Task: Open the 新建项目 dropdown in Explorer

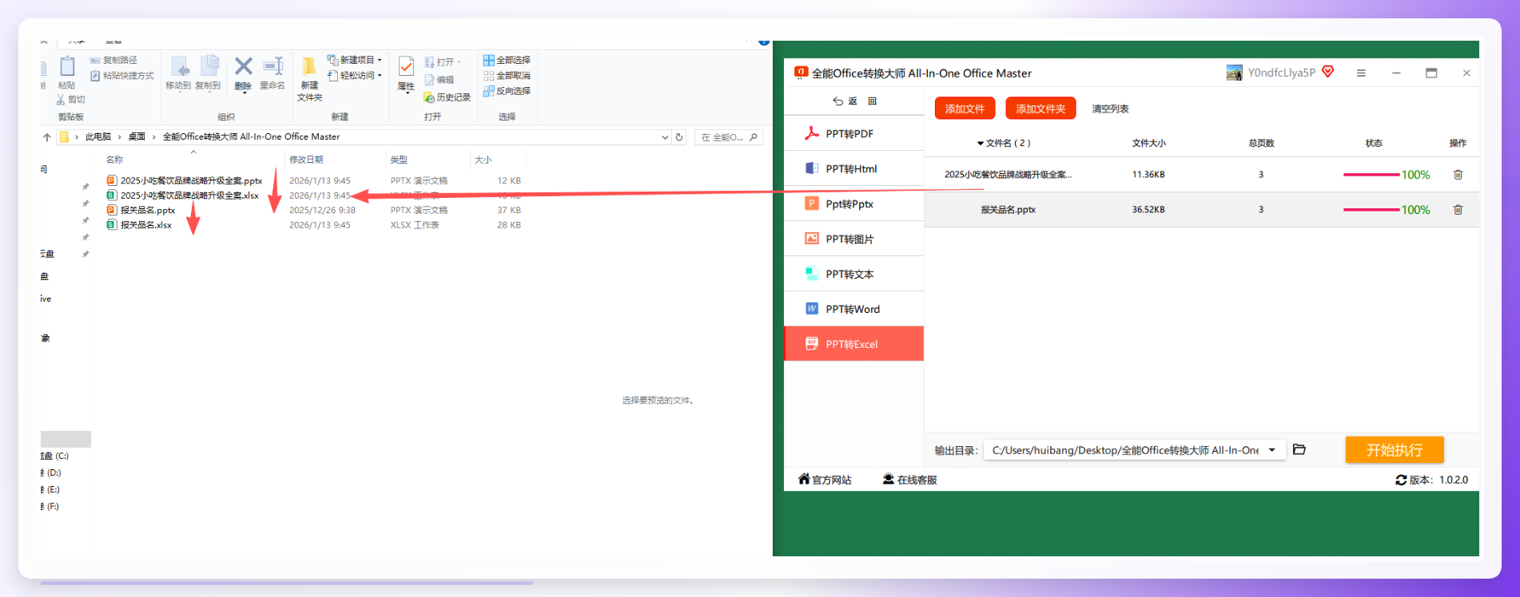Action: (355, 60)
